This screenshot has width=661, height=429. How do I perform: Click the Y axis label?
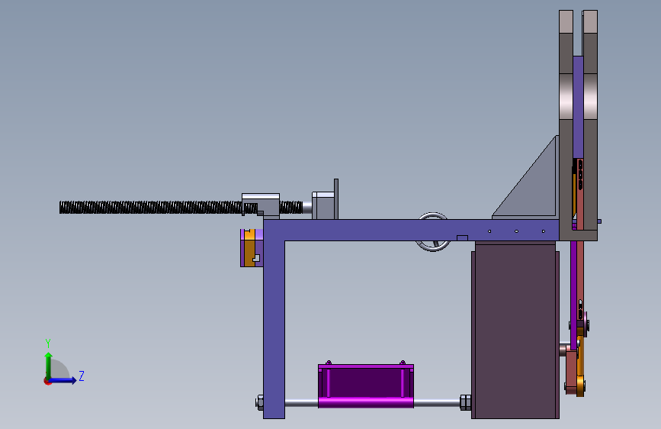(x=48, y=344)
